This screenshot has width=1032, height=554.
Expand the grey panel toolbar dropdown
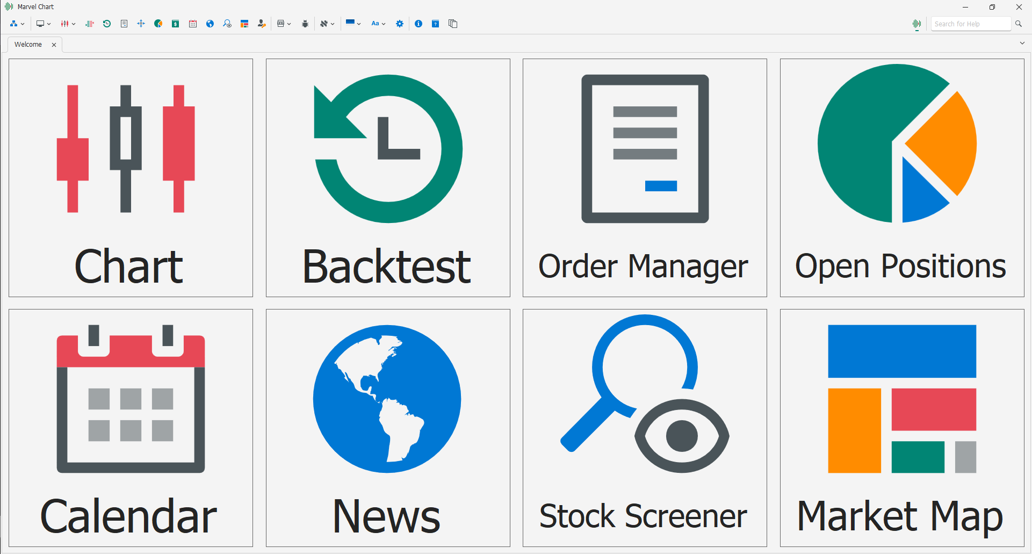(284, 24)
